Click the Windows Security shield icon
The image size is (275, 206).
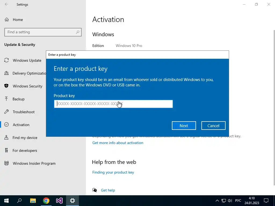coord(6,86)
